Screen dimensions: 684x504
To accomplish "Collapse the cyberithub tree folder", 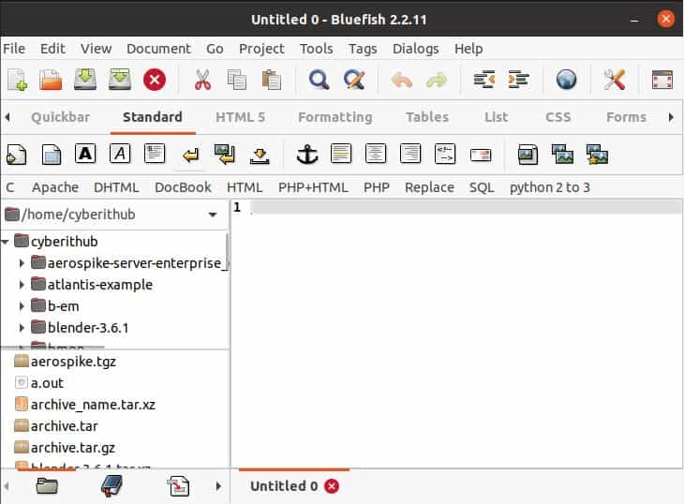I will point(6,242).
